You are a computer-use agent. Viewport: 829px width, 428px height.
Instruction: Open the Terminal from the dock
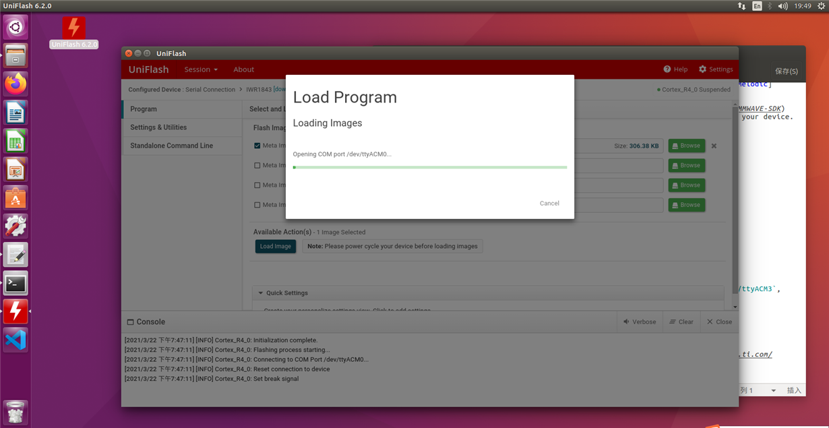click(16, 283)
